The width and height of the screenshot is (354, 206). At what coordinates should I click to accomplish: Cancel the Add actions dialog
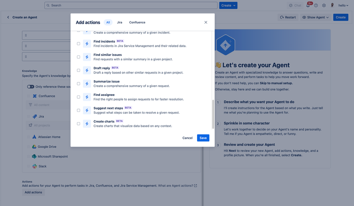pos(187,138)
